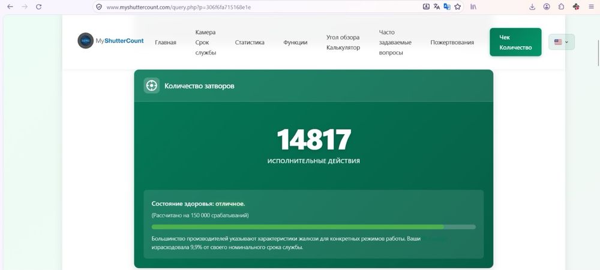The image size is (600, 270).
Task: Open Угол обзора Калькулятор page
Action: tap(343, 43)
